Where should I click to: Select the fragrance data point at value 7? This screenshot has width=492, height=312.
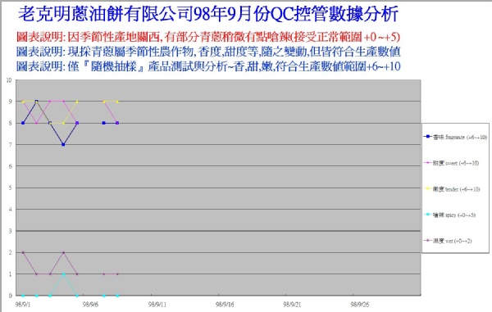63,145
